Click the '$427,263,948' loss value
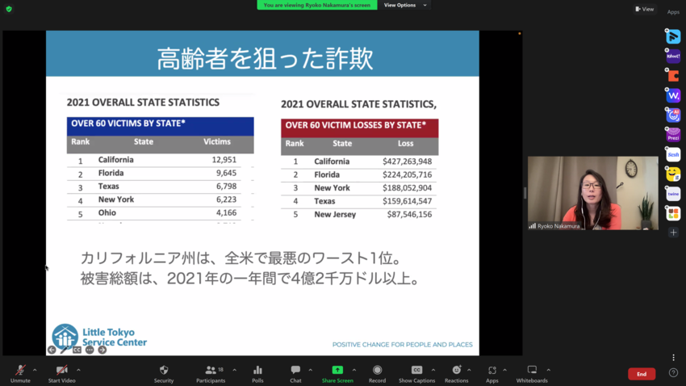 click(x=408, y=162)
